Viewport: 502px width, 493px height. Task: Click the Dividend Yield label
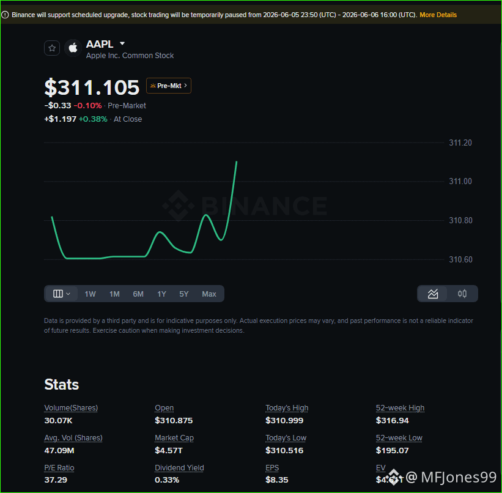click(179, 468)
